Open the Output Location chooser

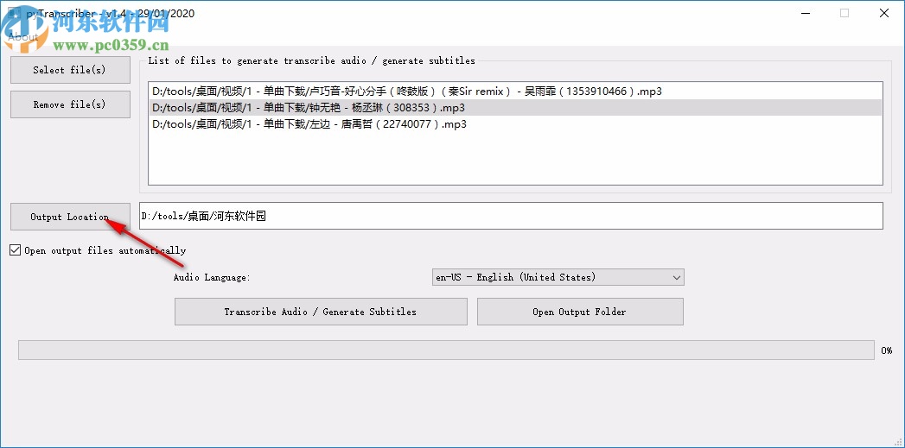tap(70, 217)
